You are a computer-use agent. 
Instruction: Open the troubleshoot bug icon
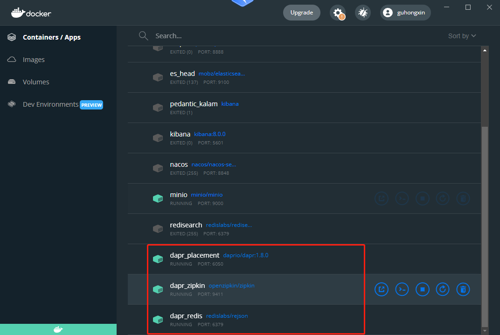363,13
